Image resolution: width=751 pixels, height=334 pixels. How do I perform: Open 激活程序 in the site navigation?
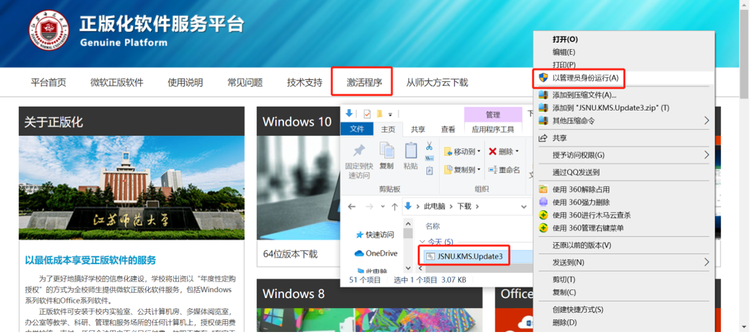pyautogui.click(x=365, y=82)
